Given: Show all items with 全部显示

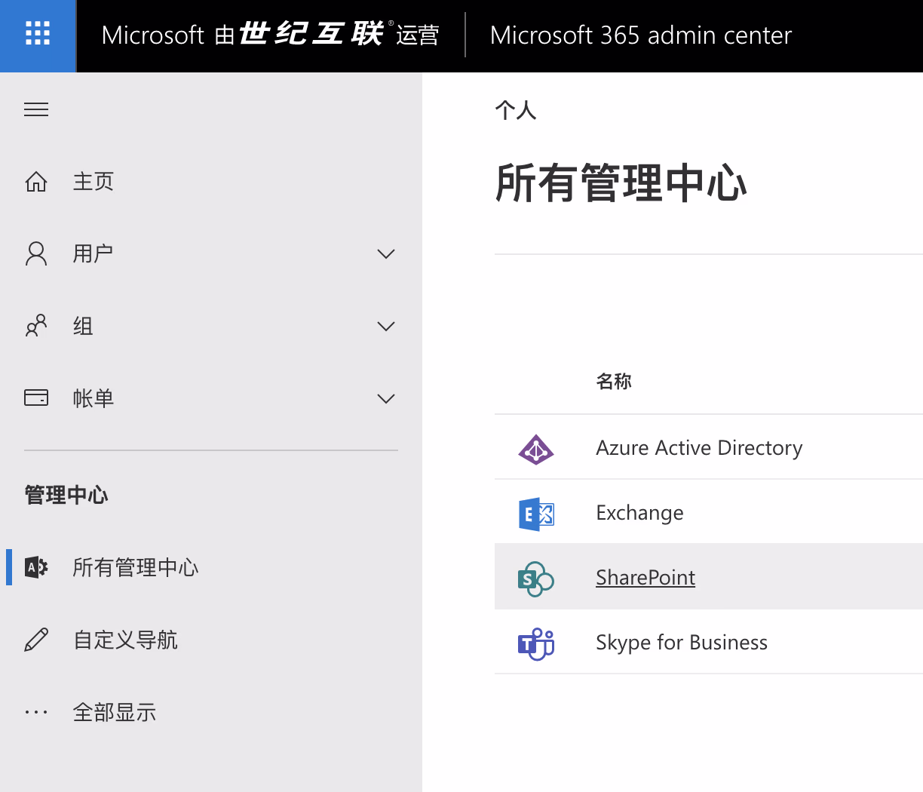Looking at the screenshot, I should tap(115, 713).
